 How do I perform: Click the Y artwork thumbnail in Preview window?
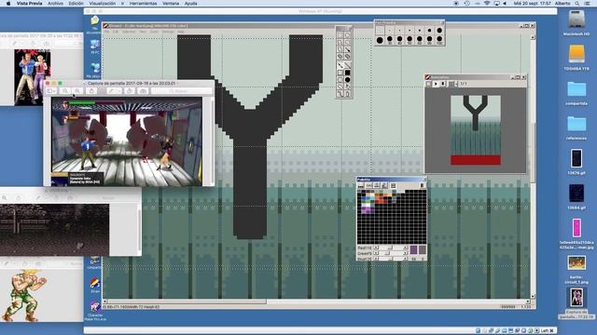pyautogui.click(x=476, y=130)
